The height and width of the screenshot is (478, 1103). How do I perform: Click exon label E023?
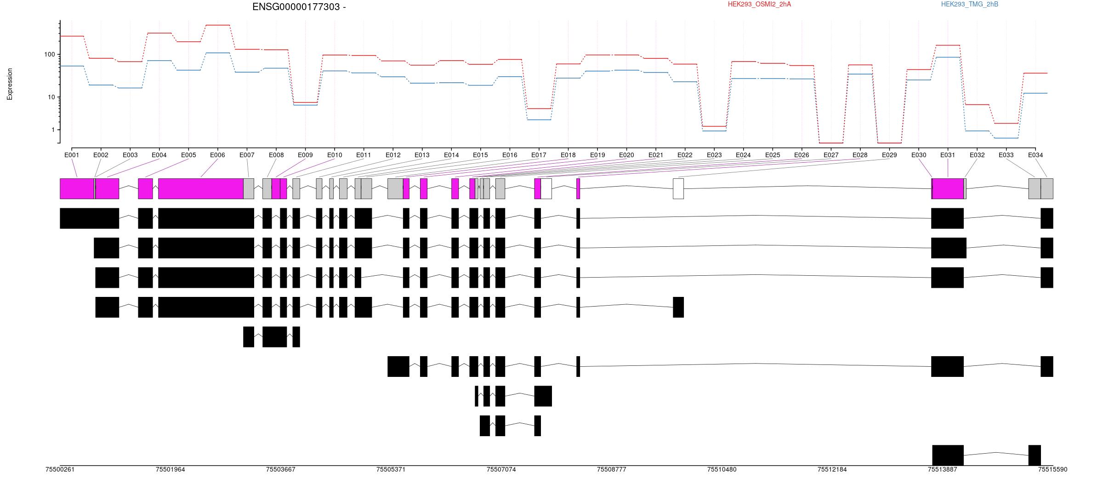[x=714, y=155]
